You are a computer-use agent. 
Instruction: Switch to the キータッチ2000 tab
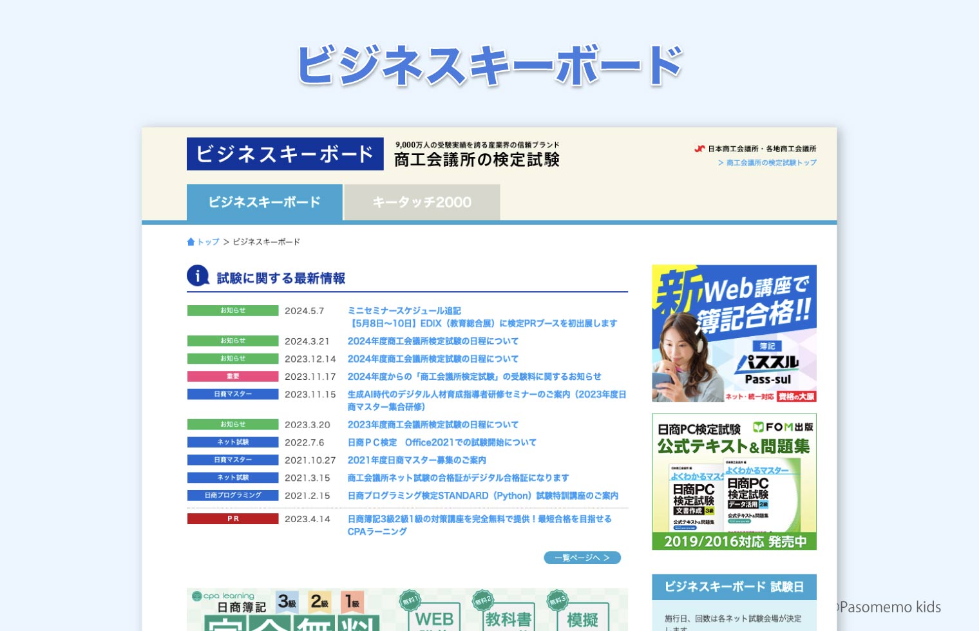pyautogui.click(x=422, y=202)
